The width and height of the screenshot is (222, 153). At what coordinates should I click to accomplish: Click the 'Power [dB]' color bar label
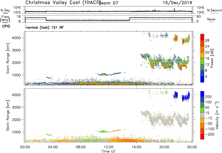pos(212,58)
